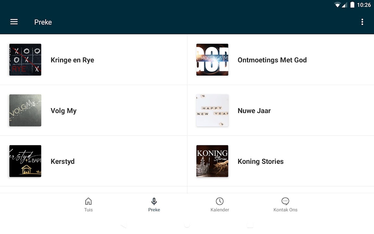
Task: Tap the Kontak Ons chat bubble icon
Action: coord(285,201)
